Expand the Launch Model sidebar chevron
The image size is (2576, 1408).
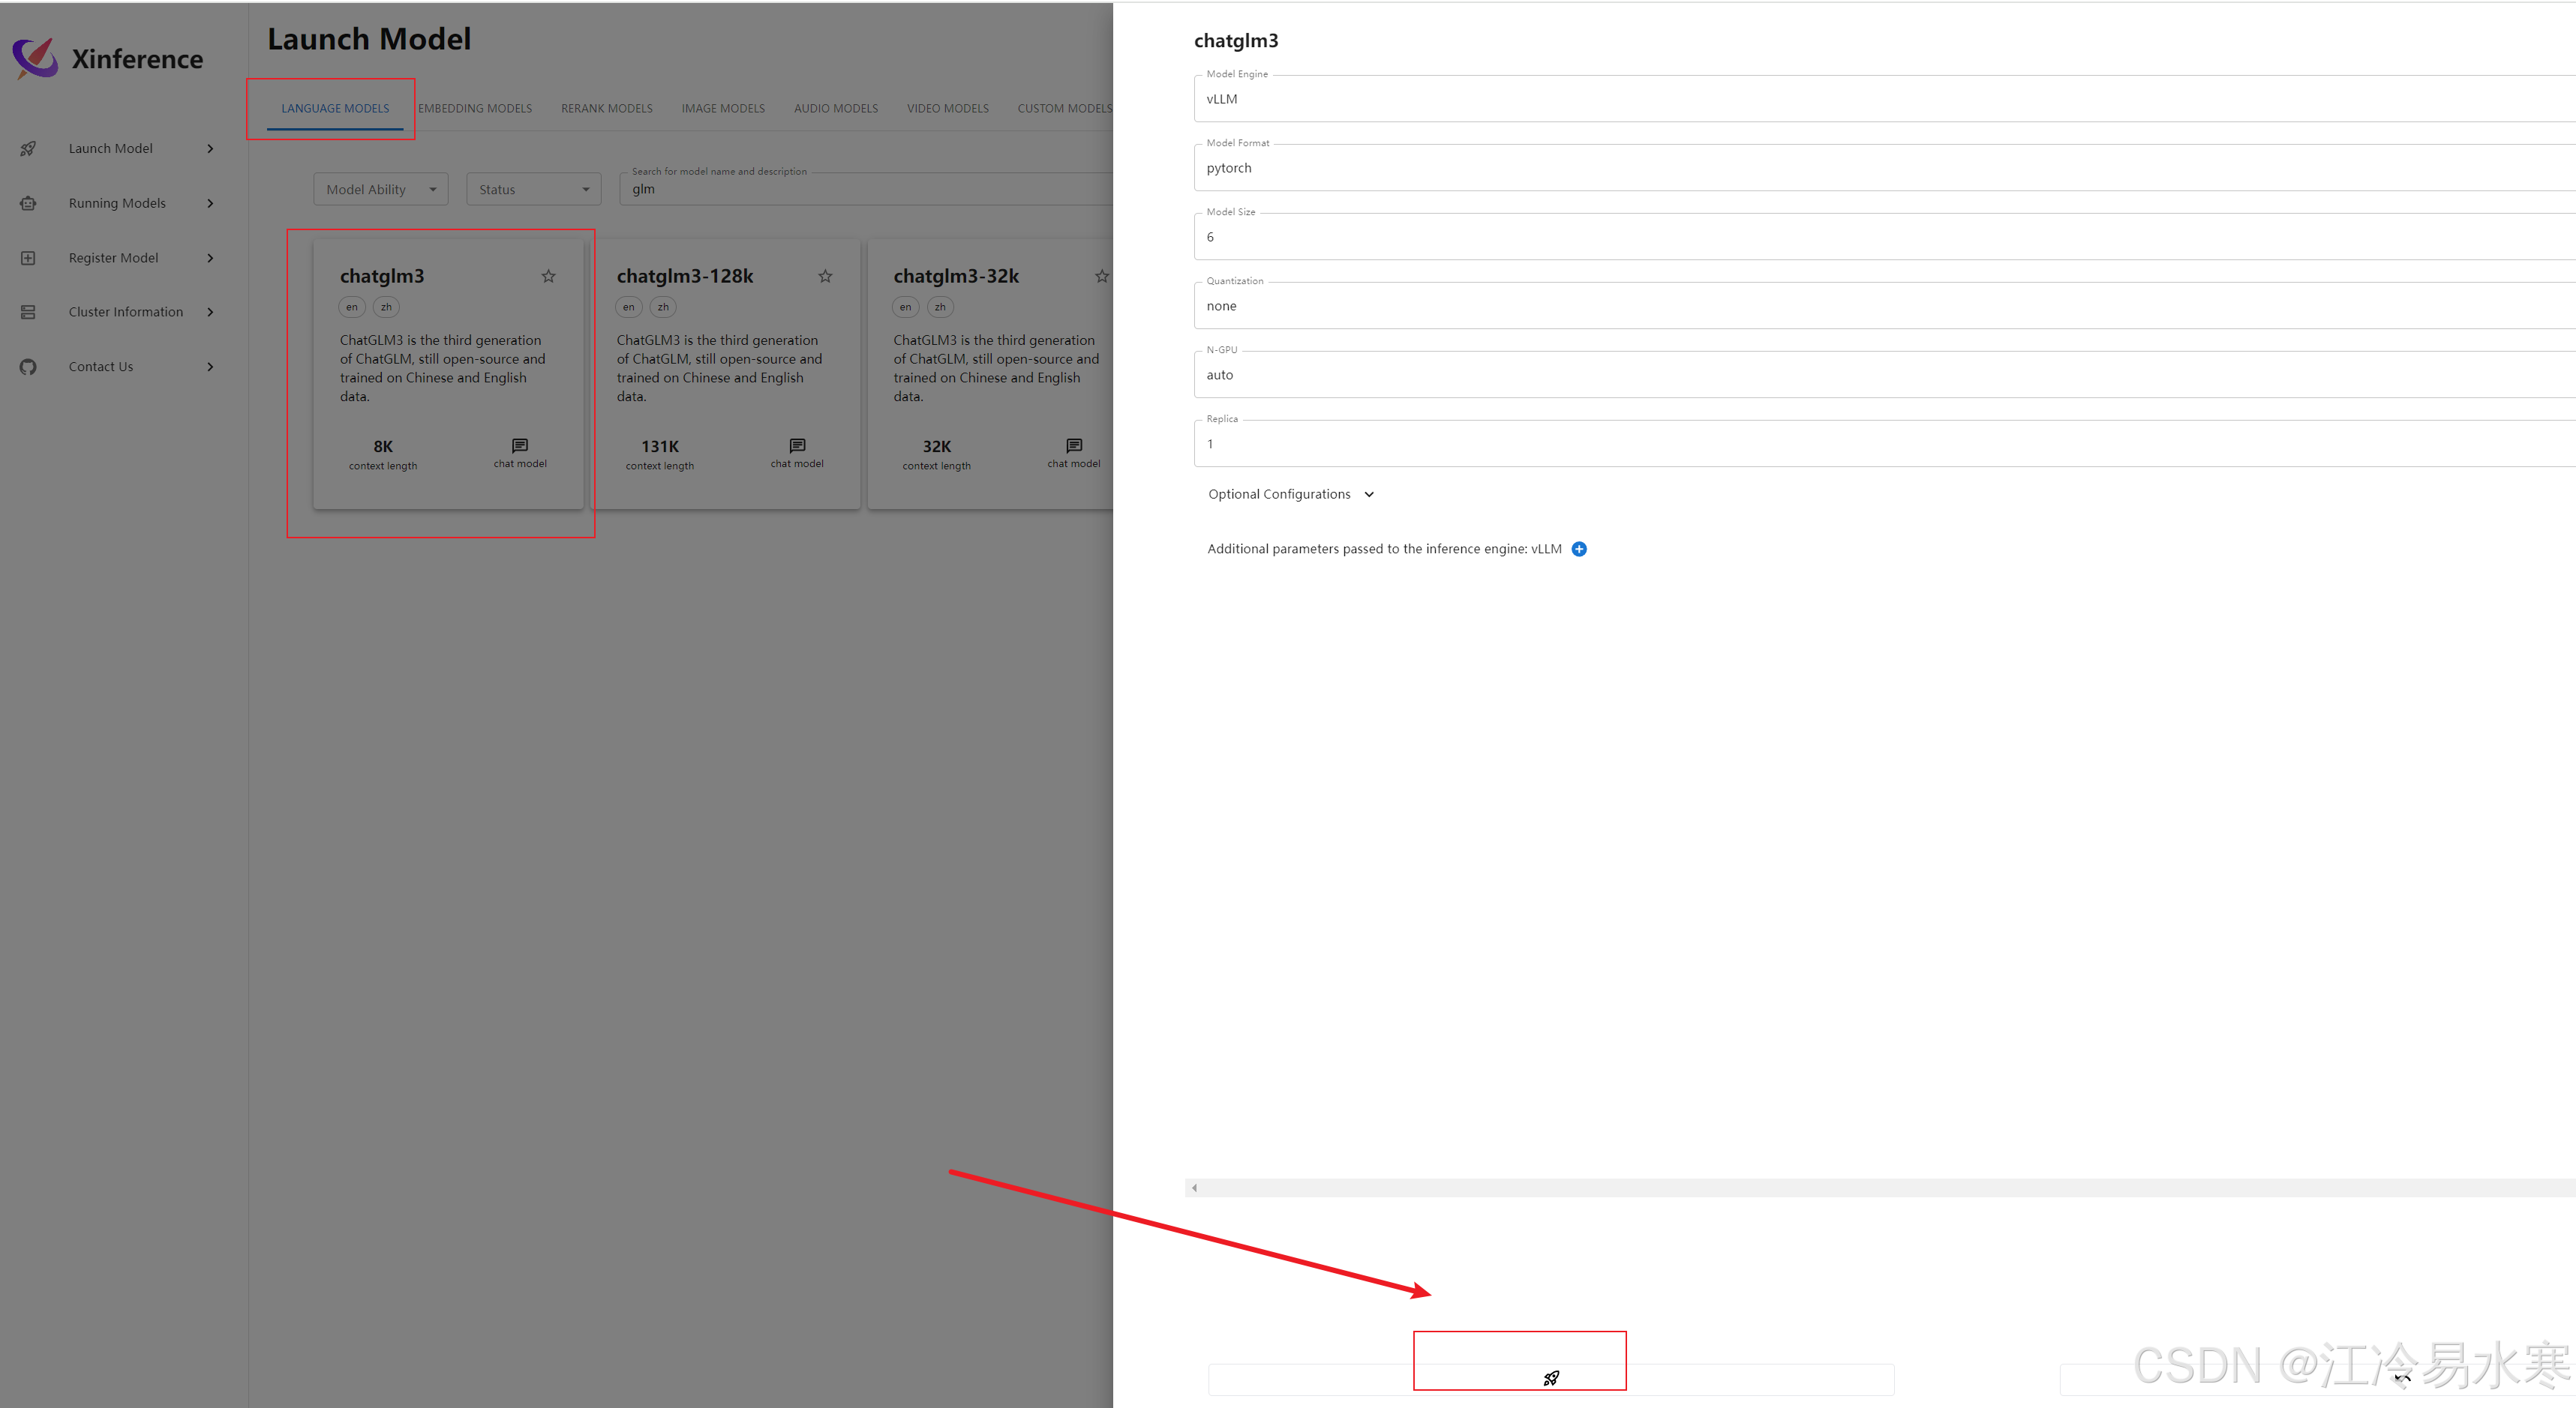point(210,148)
